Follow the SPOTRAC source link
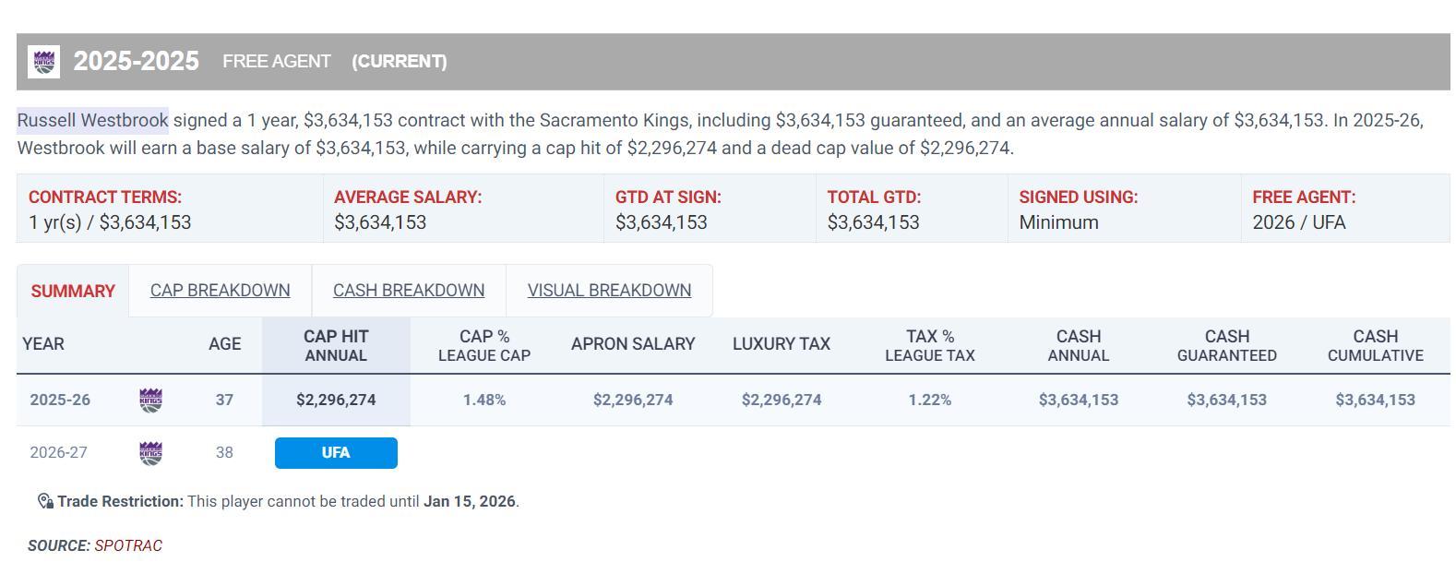Screen dimensions: 1456x586 click(x=128, y=545)
